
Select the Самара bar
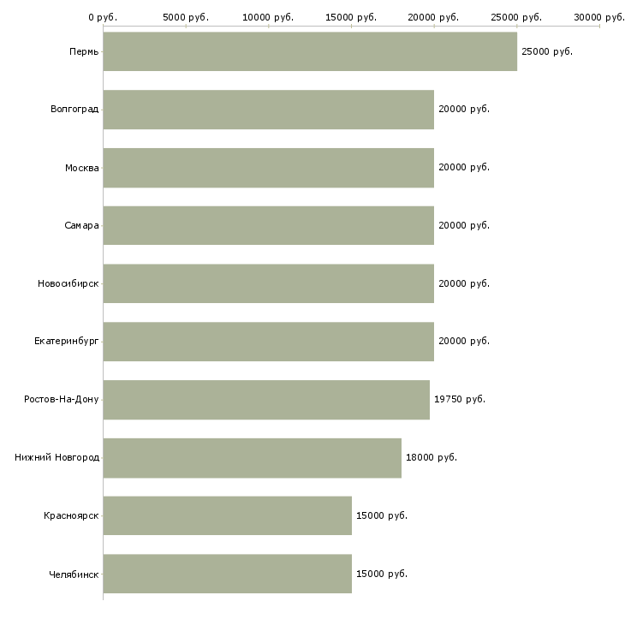pos(268,225)
